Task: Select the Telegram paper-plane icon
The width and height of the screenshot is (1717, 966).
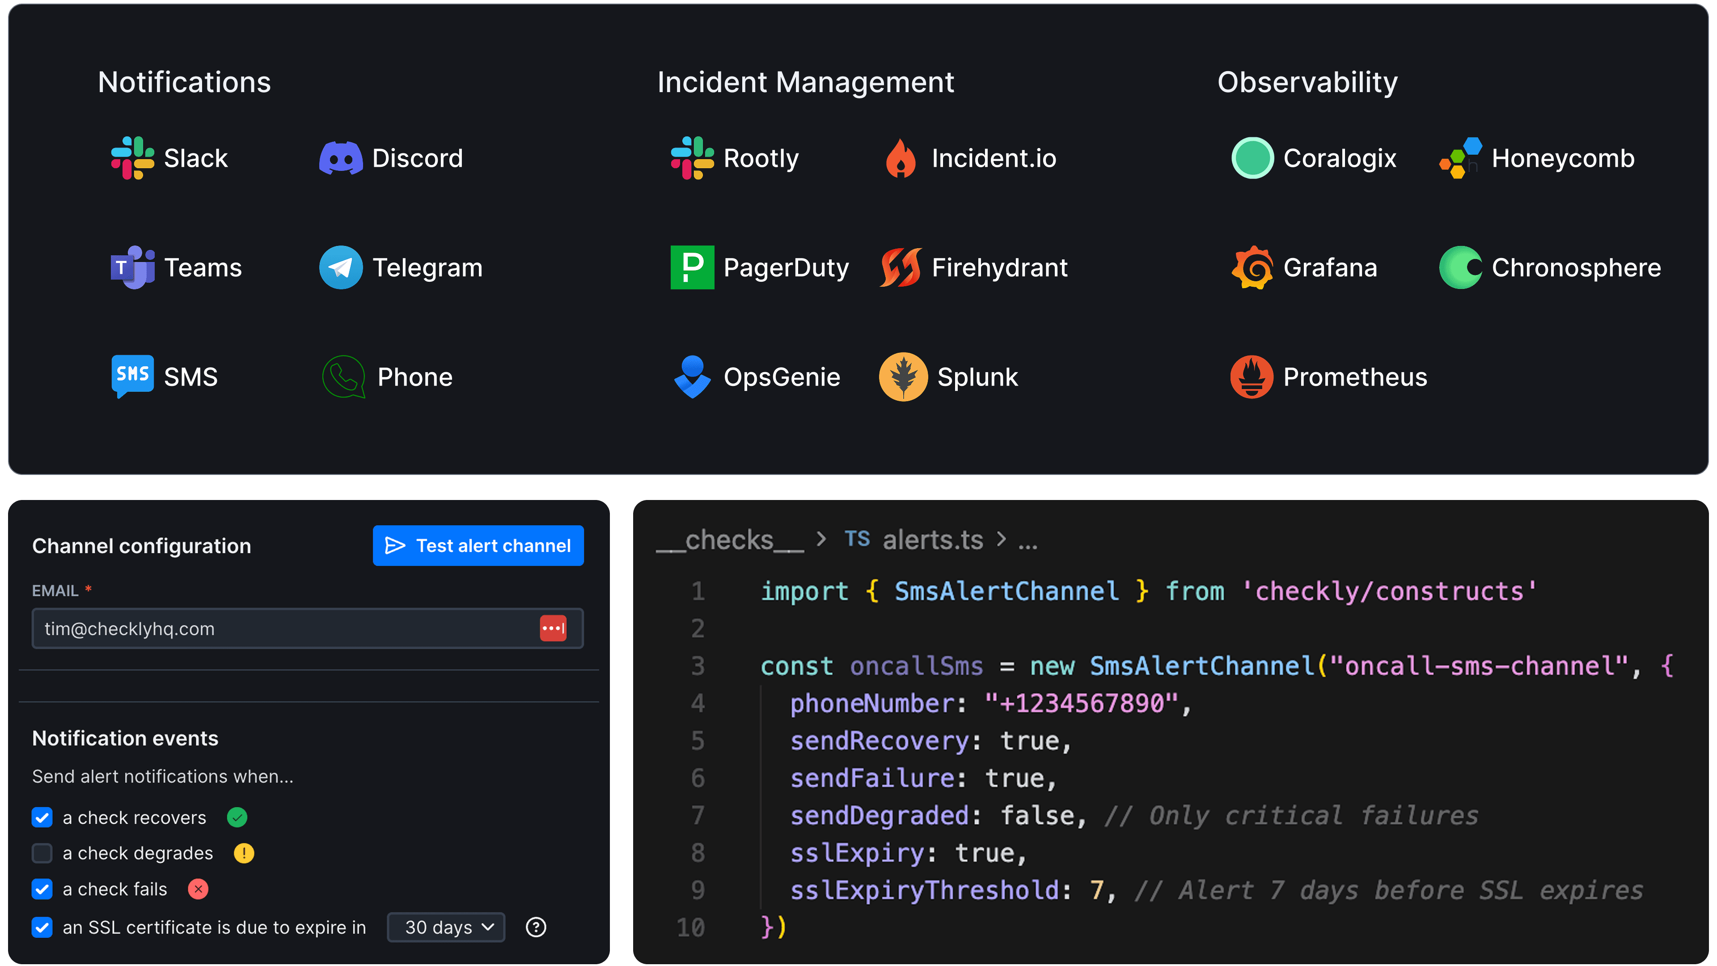Action: [x=341, y=267]
